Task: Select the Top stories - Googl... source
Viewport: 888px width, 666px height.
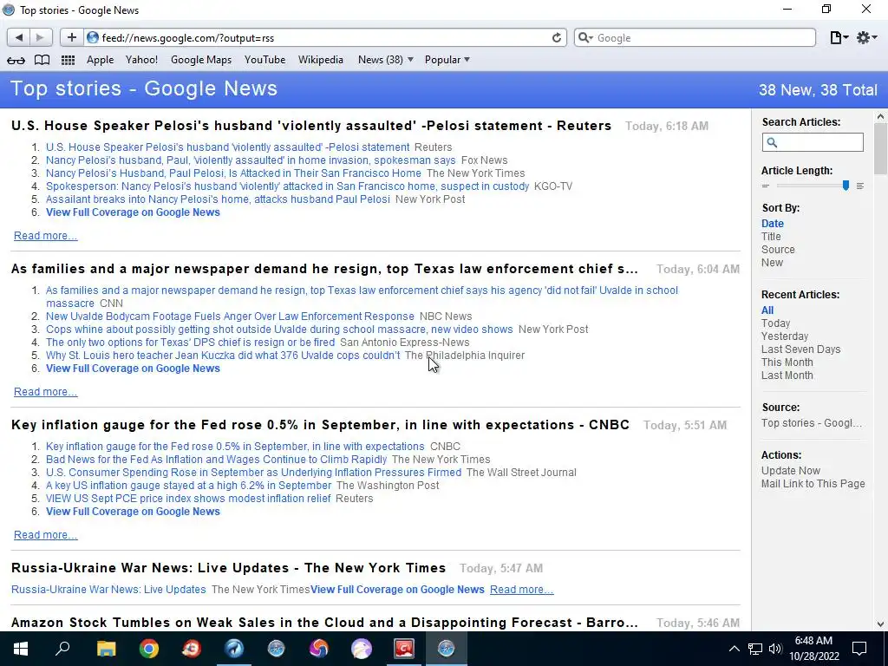Action: click(x=811, y=423)
